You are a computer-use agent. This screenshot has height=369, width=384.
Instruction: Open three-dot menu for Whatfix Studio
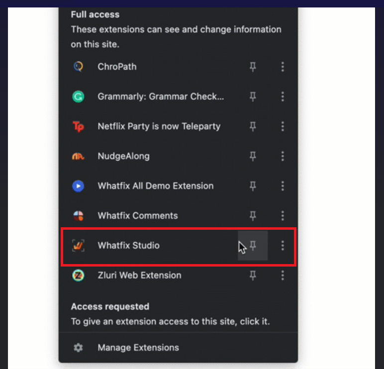pyautogui.click(x=283, y=246)
